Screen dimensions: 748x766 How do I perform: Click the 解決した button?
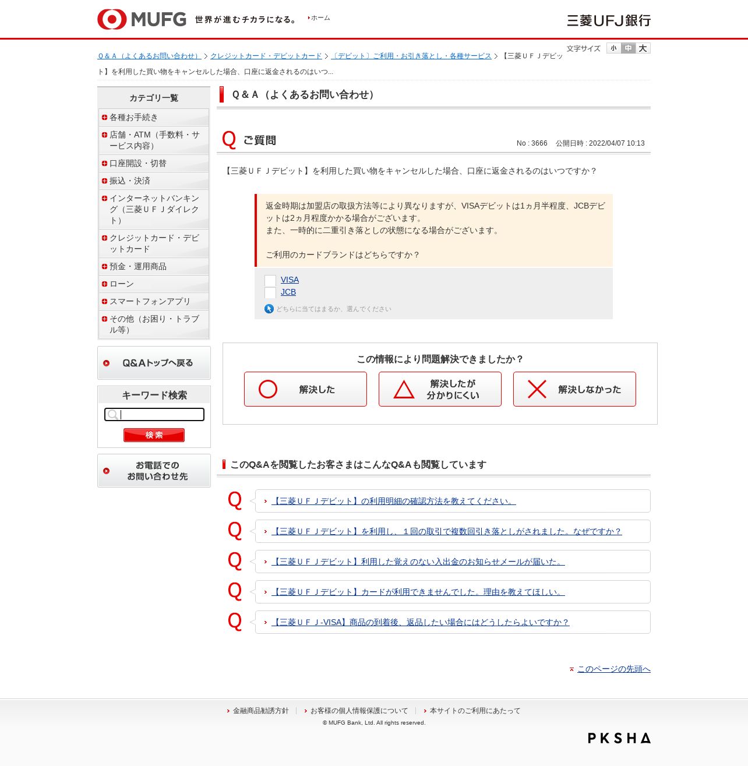pyautogui.click(x=305, y=389)
